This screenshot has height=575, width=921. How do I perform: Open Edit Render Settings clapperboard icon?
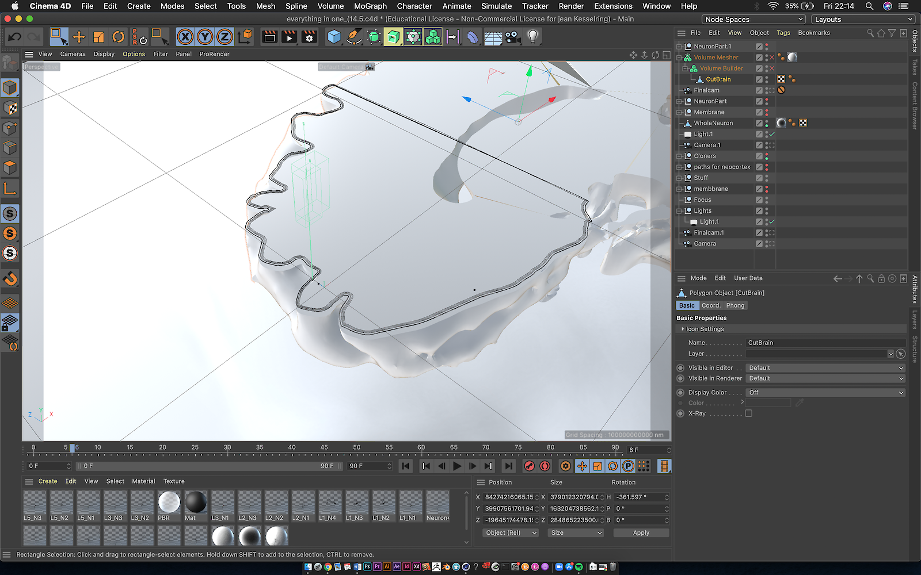point(309,37)
